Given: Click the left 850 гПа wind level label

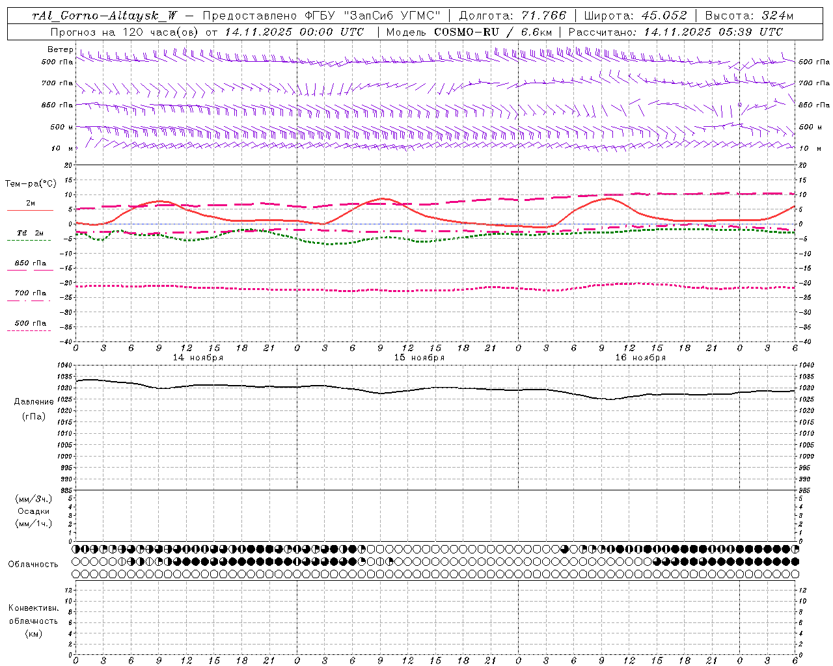Looking at the screenshot, I should click(x=57, y=105).
